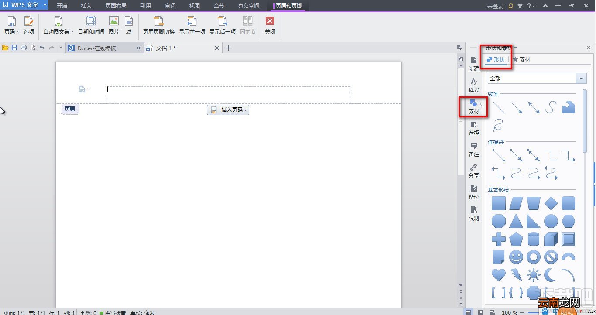Expand the 全部 shape category combo box
Screen dimensions: 596x315
[x=581, y=79]
